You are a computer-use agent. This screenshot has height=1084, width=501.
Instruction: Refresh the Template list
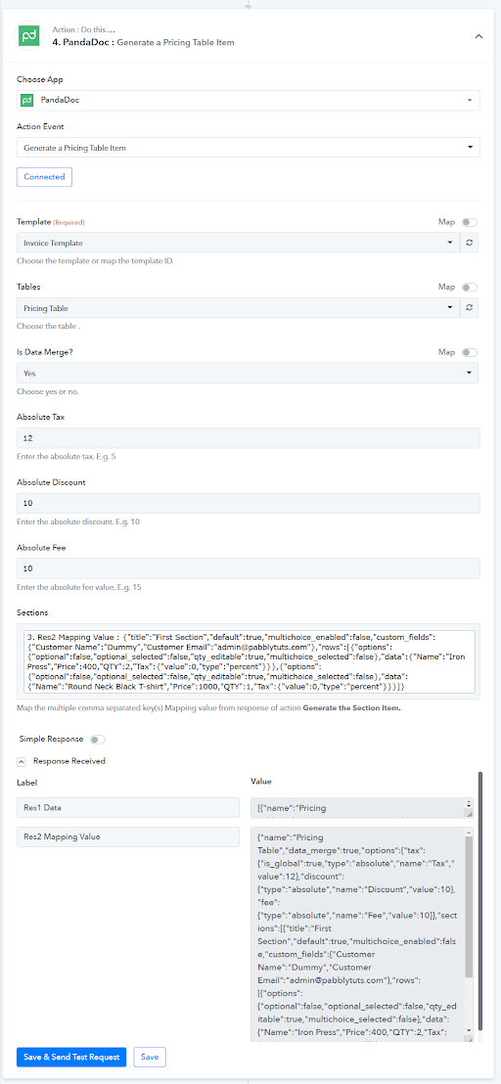click(x=470, y=243)
